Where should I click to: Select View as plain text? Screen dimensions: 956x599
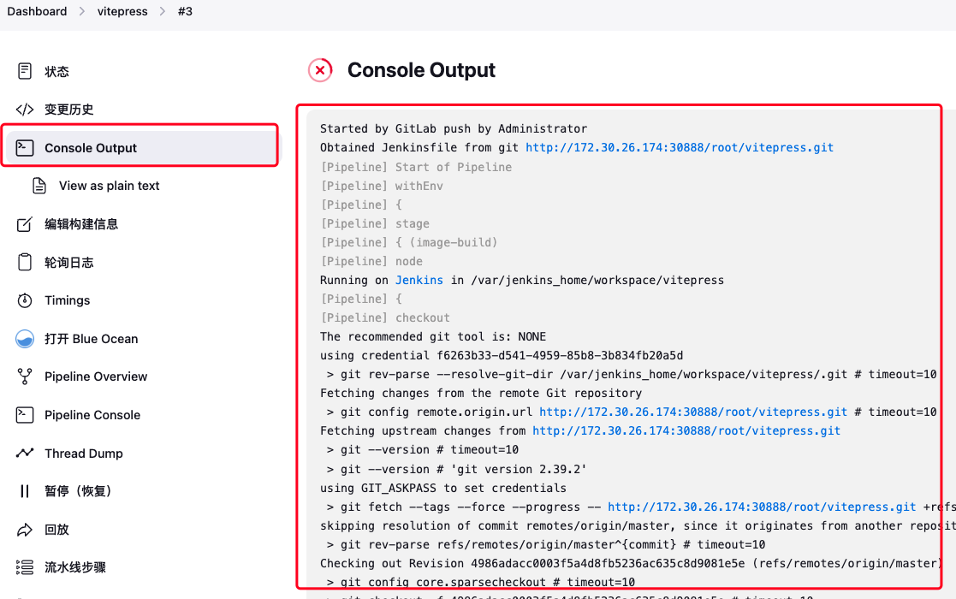pos(109,186)
